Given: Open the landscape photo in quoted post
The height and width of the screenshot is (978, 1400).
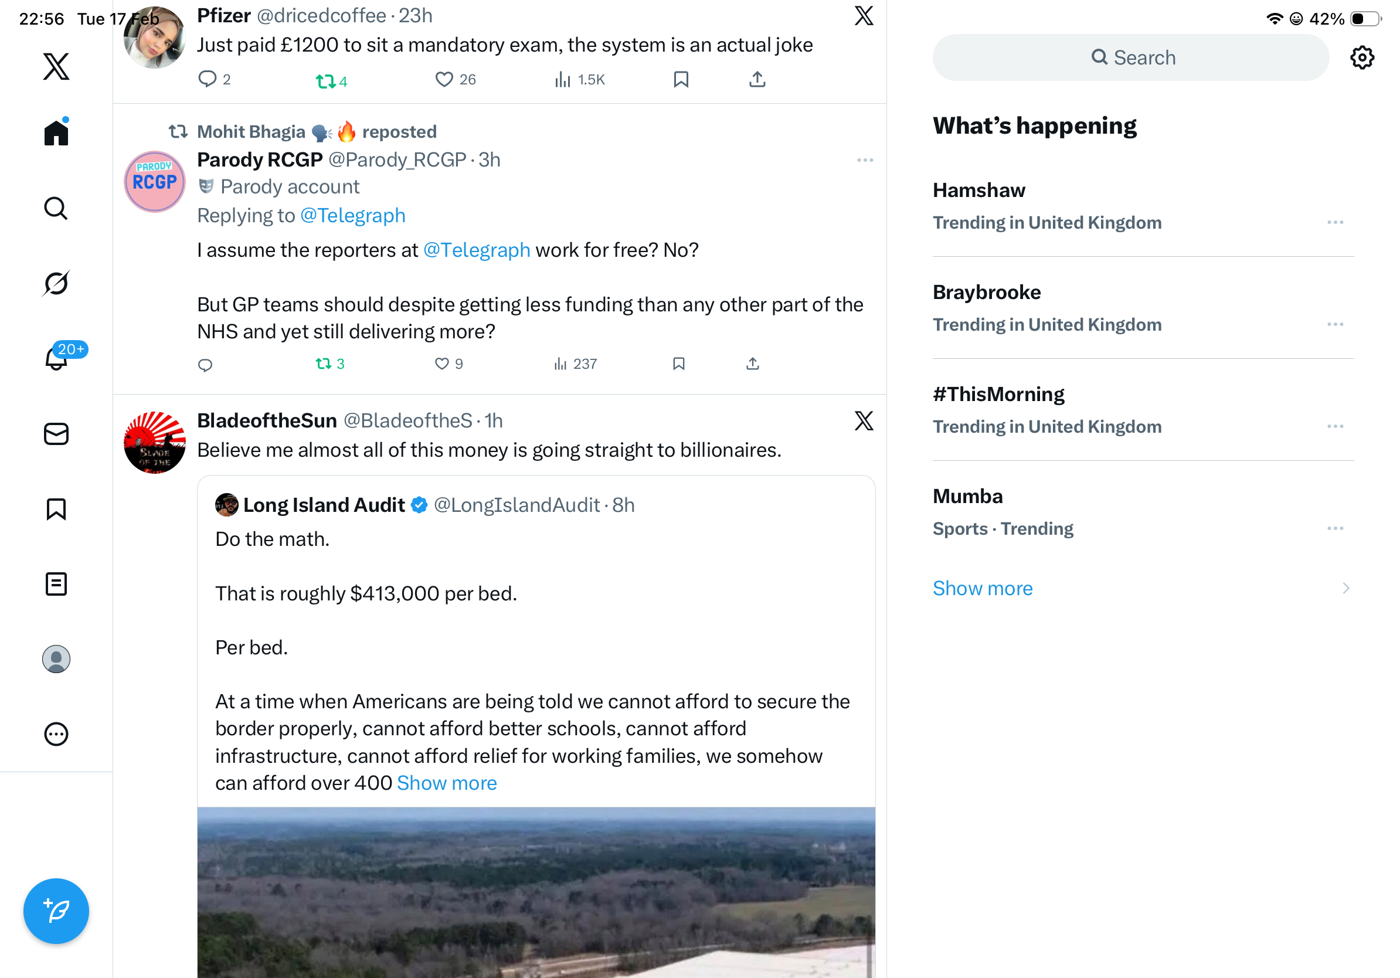Looking at the screenshot, I should click(x=536, y=892).
